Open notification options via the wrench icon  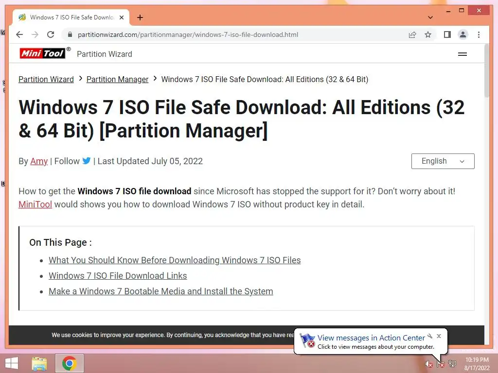point(430,336)
